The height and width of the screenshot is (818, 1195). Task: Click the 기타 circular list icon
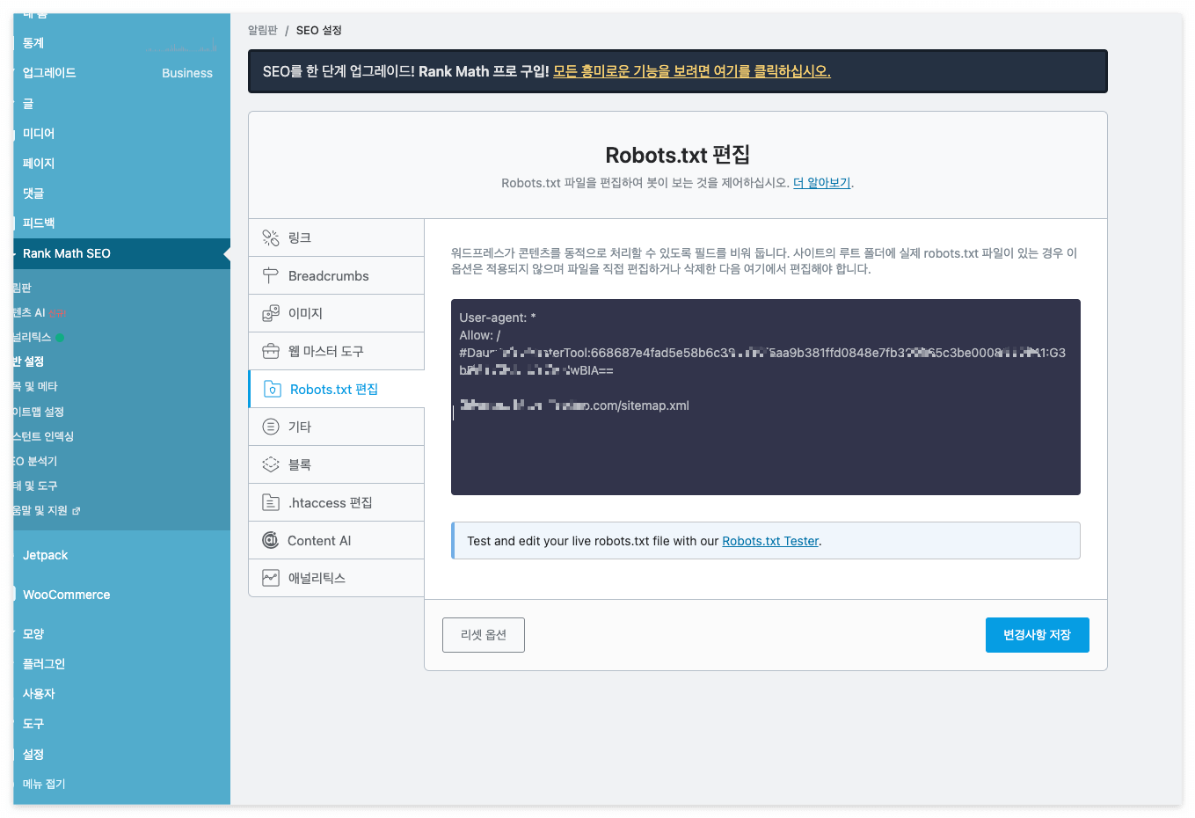click(x=270, y=426)
